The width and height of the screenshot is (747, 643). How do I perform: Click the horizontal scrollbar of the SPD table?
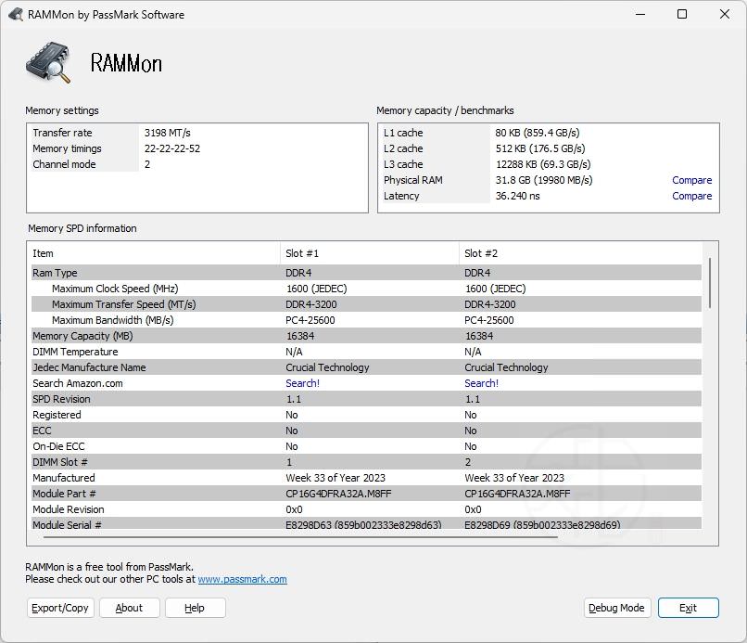tap(300, 537)
